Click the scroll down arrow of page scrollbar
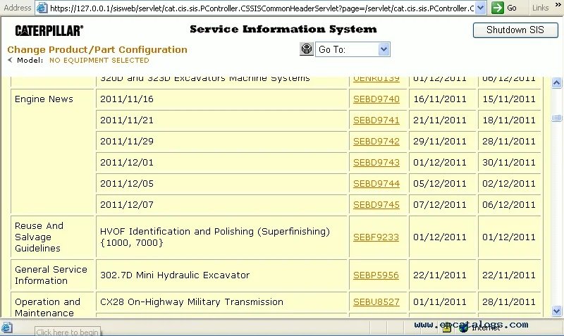 coord(556,311)
